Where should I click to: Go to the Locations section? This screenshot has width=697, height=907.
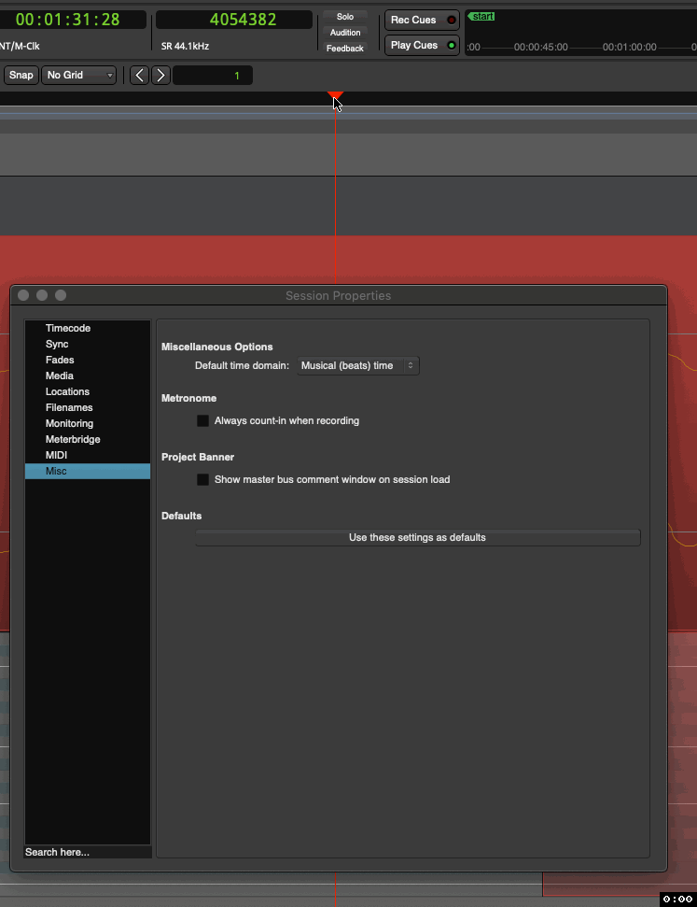pyautogui.click(x=67, y=392)
